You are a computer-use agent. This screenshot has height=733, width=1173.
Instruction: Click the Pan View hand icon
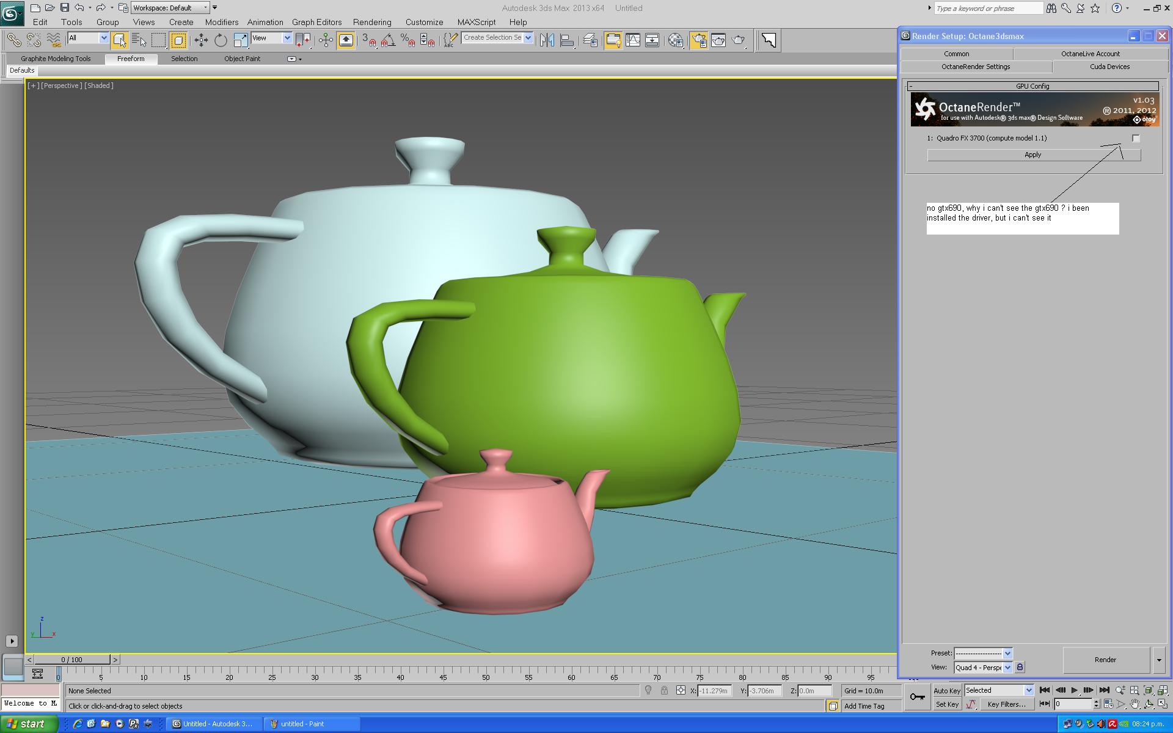click(1135, 704)
